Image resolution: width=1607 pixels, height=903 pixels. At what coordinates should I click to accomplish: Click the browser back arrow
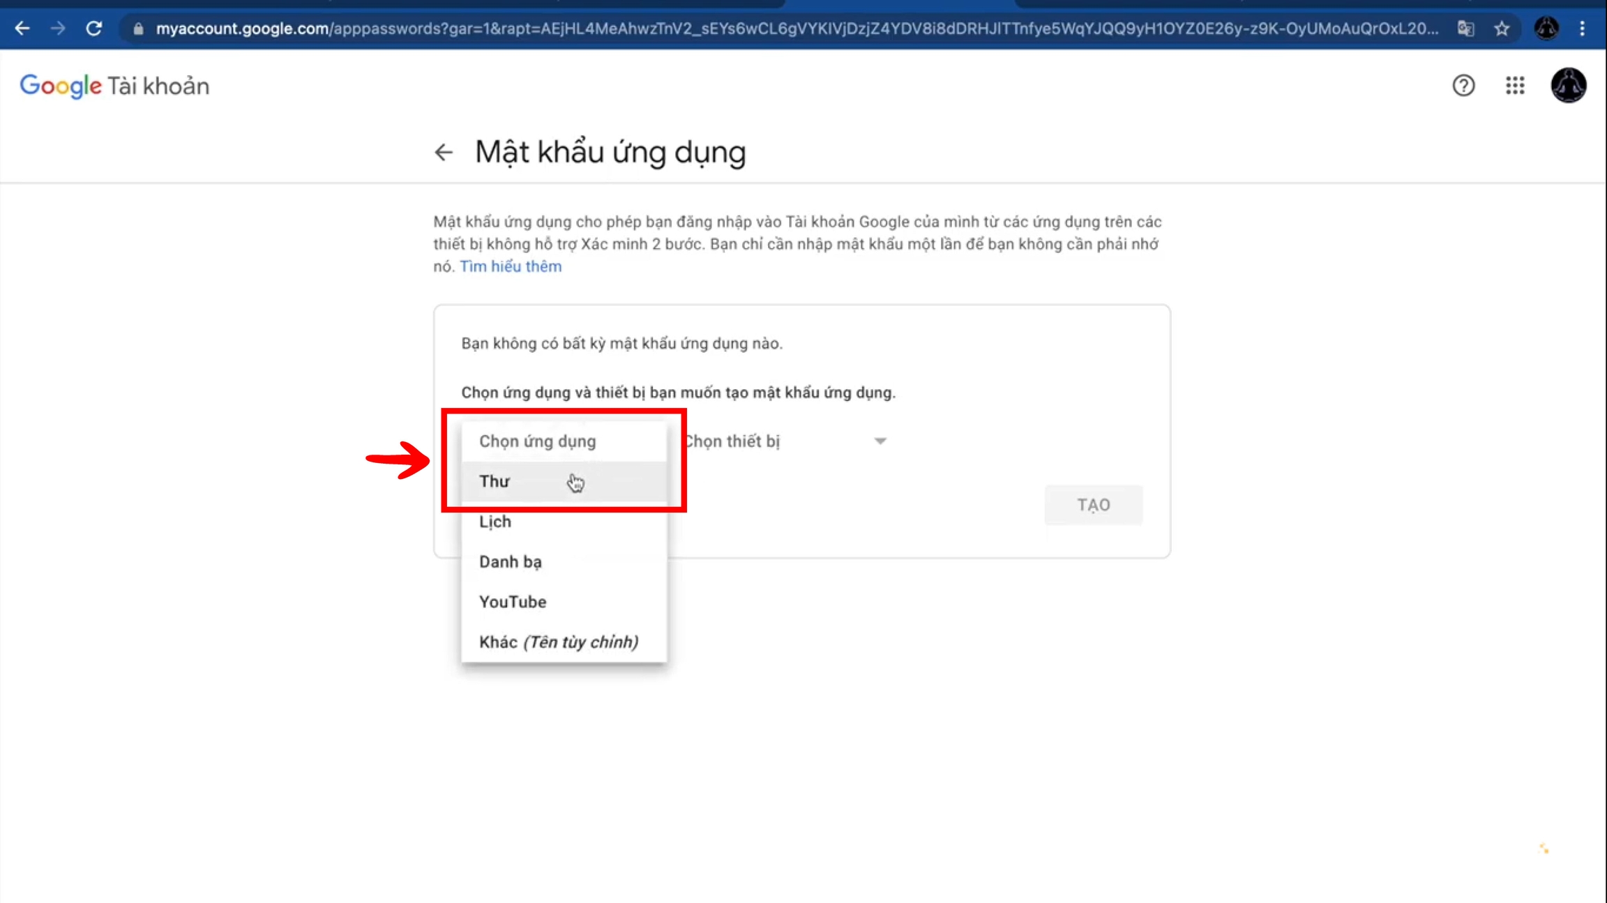[22, 29]
